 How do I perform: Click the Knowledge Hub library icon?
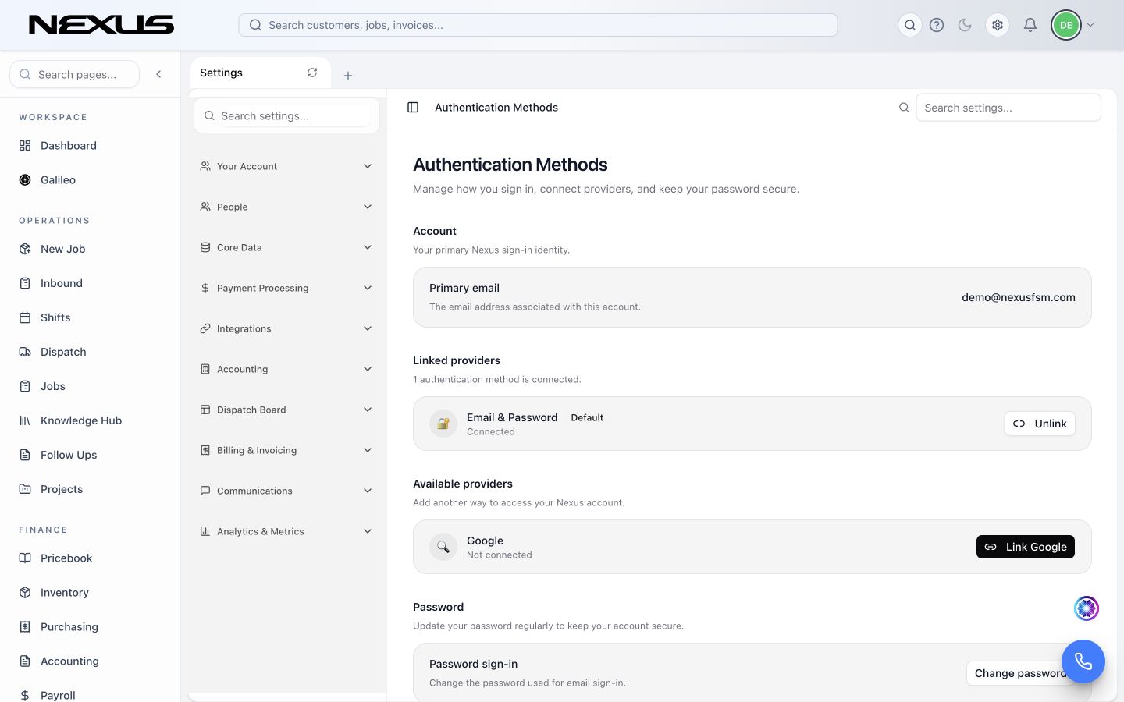coord(25,420)
